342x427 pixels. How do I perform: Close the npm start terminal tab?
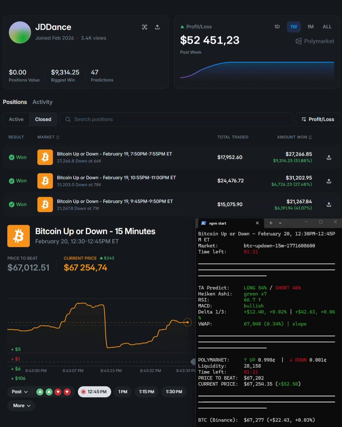pos(258,223)
